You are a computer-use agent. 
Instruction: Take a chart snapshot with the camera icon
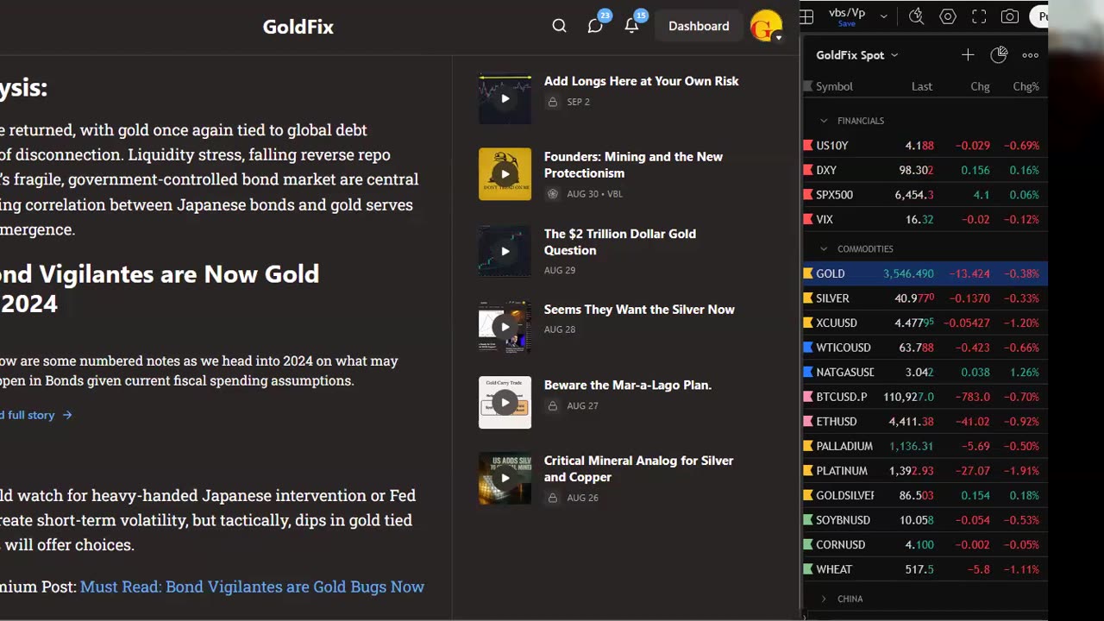click(1010, 16)
